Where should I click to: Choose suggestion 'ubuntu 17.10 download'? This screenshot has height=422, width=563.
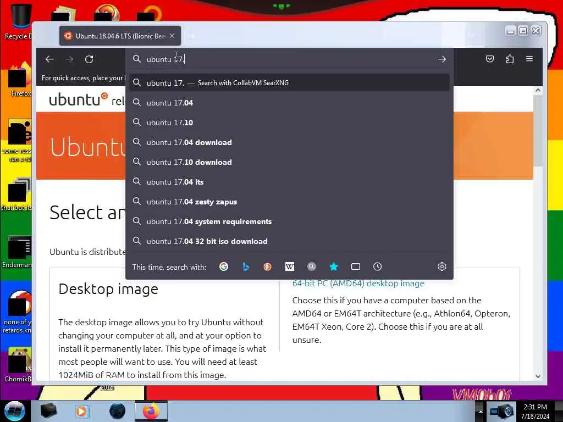(x=289, y=162)
